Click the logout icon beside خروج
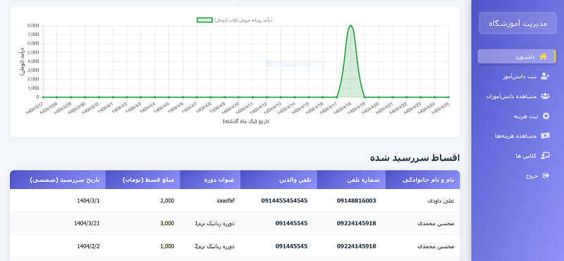564x261 pixels. click(x=546, y=176)
